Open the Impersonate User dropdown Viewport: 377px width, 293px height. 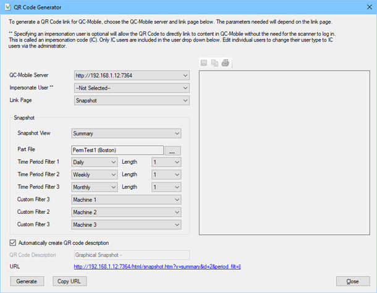click(132, 88)
